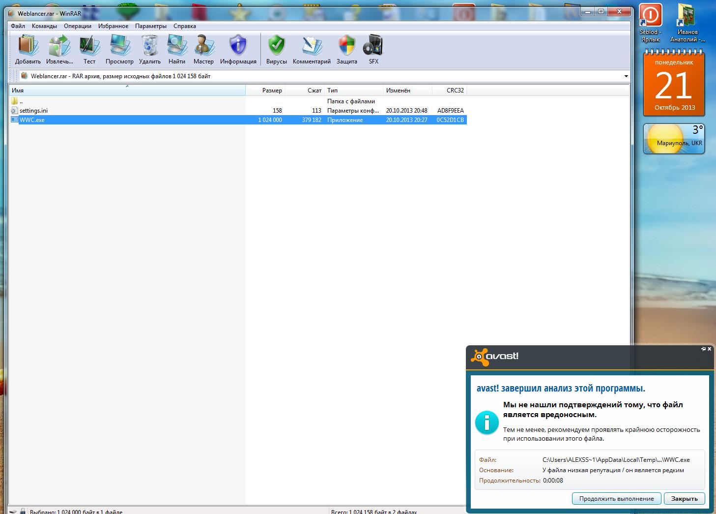The height and width of the screenshot is (514, 716).
Task: Select the settings.ini file
Action: pyautogui.click(x=33, y=111)
